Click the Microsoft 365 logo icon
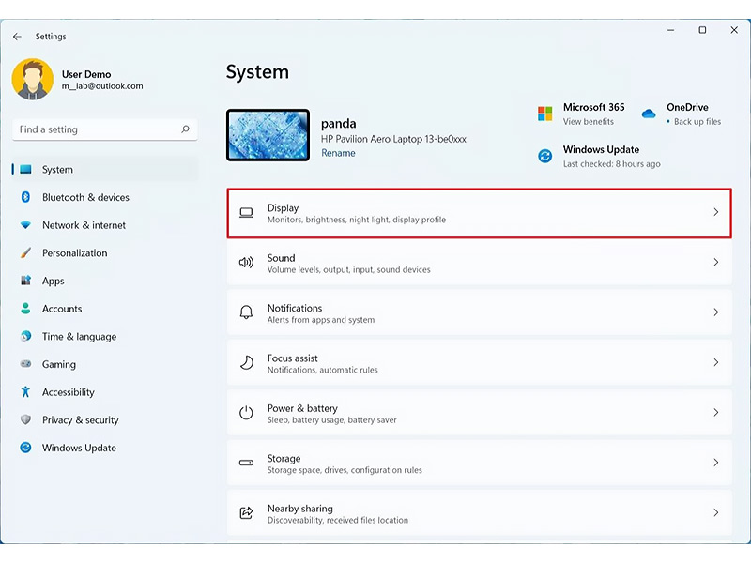Screen dimensions: 751x563 pos(545,114)
